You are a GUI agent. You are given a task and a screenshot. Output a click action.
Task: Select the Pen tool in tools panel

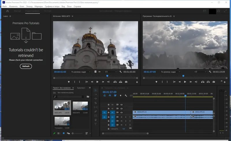[x=96, y=111]
